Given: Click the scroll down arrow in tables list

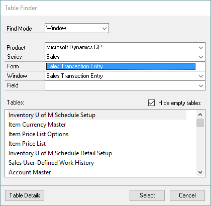Looking at the screenshot, I should pyautogui.click(x=200, y=172).
